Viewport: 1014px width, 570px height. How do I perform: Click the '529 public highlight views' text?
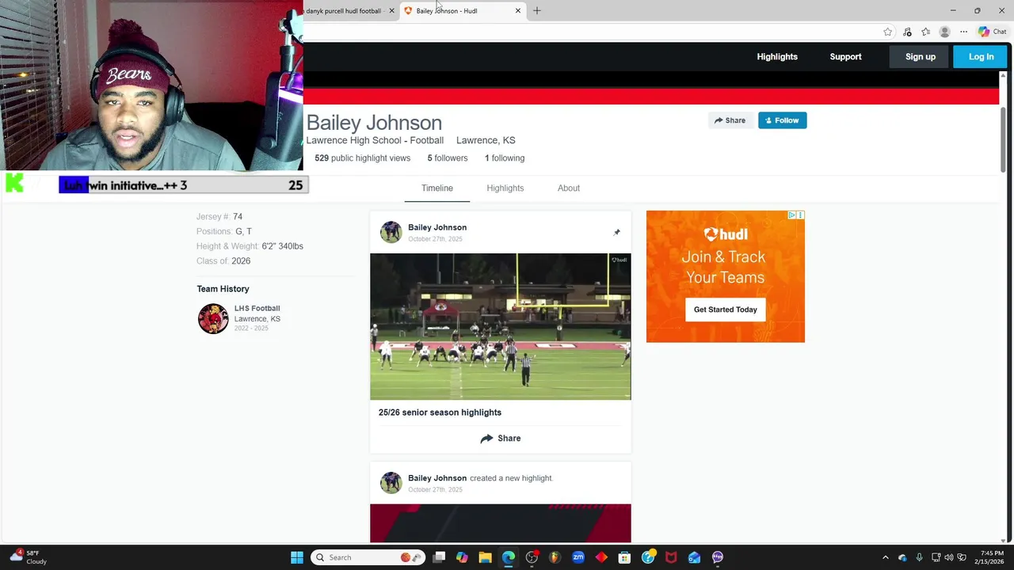tap(362, 158)
